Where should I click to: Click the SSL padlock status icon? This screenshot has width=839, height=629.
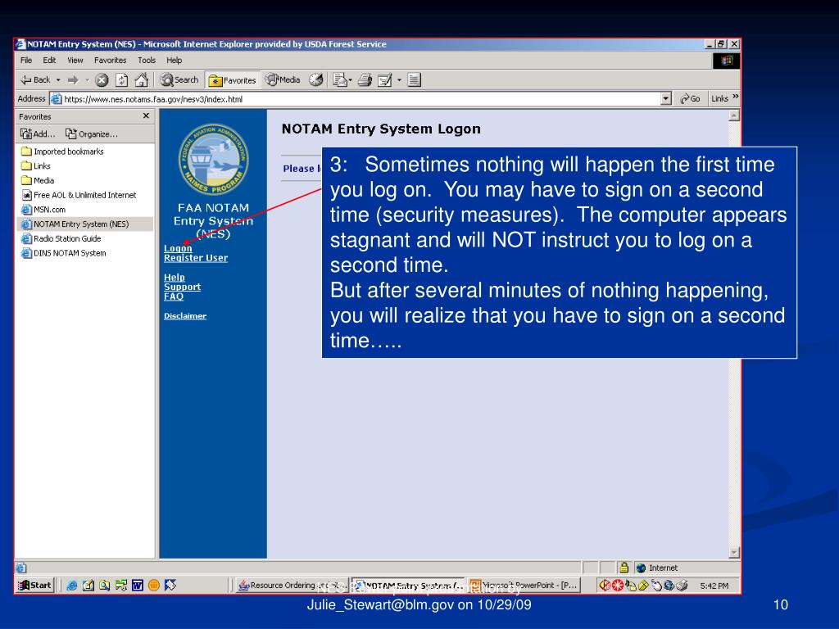click(x=624, y=568)
